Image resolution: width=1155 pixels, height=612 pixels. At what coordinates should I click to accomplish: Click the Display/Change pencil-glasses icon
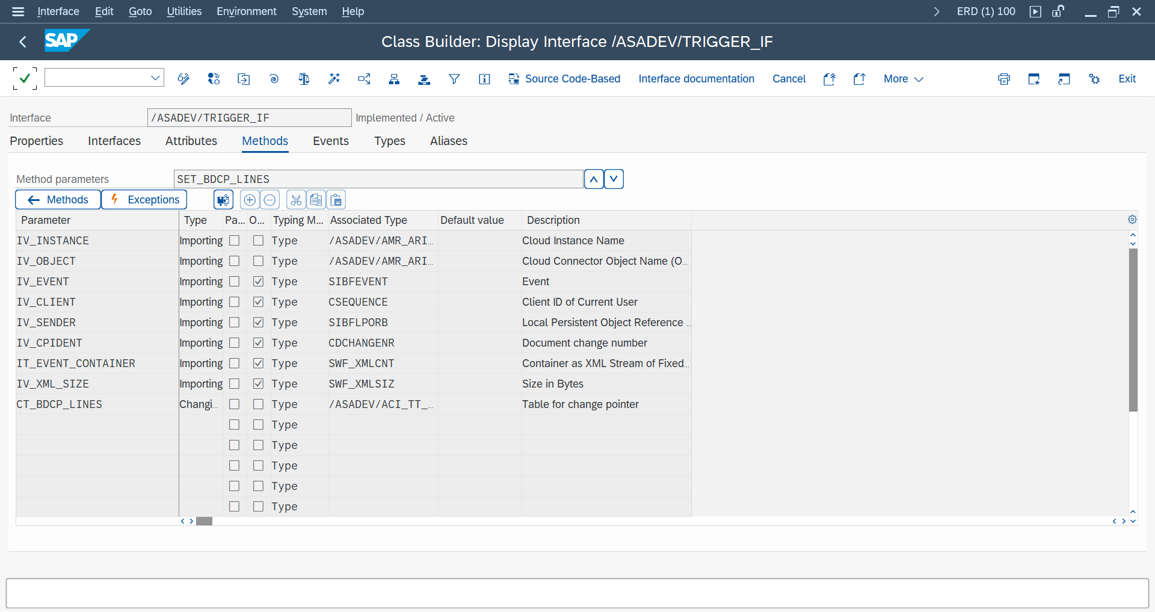pos(183,79)
